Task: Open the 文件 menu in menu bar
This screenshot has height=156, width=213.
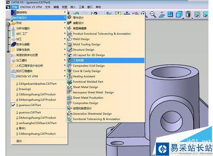Action: 48,7
